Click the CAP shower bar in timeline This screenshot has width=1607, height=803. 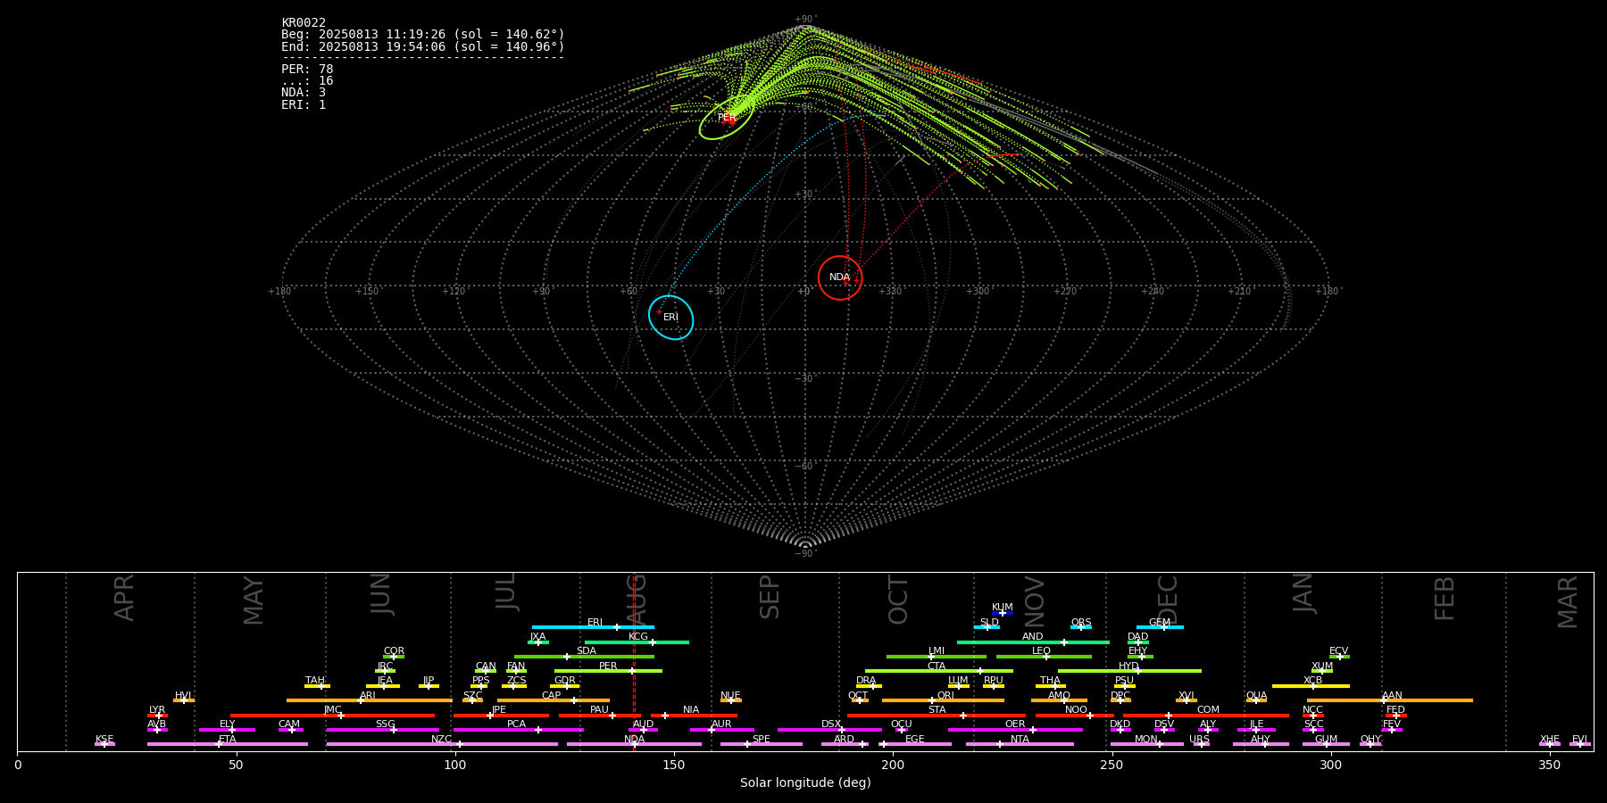point(554,700)
